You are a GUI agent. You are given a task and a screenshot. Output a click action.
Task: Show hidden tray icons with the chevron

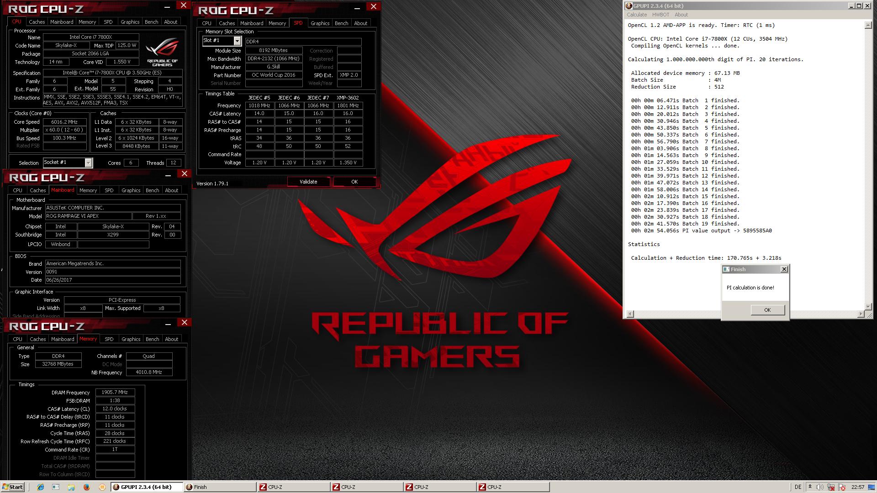coord(810,487)
